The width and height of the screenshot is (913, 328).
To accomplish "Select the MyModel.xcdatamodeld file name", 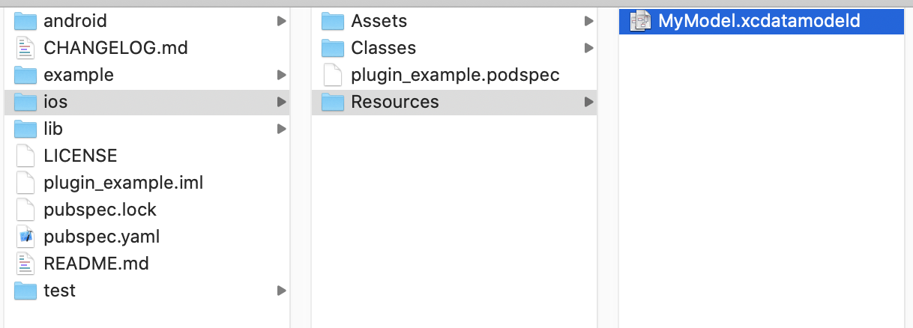I will (759, 21).
